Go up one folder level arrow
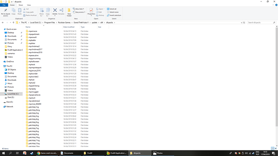This screenshot has height=156, width=278. click(13, 23)
